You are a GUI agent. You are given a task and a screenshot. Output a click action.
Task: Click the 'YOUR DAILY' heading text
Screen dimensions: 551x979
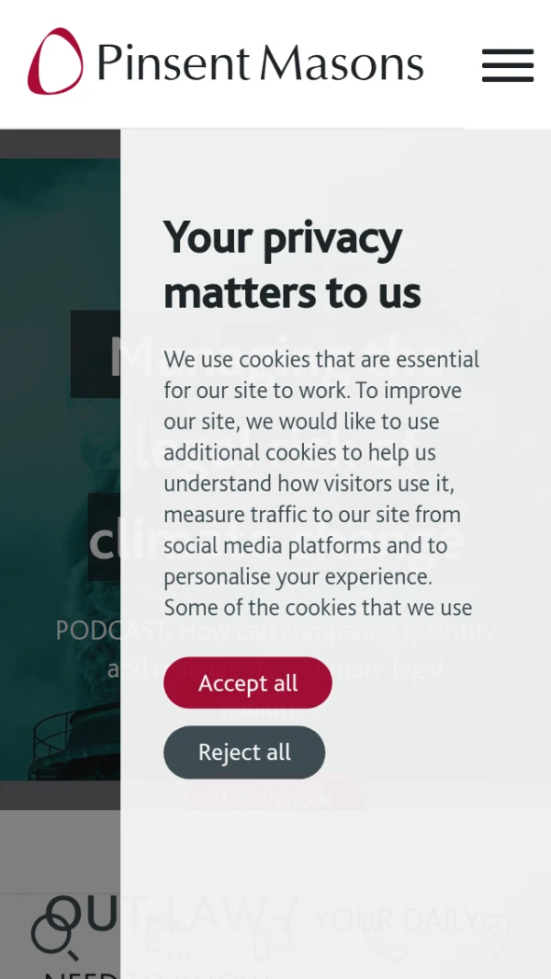(397, 918)
